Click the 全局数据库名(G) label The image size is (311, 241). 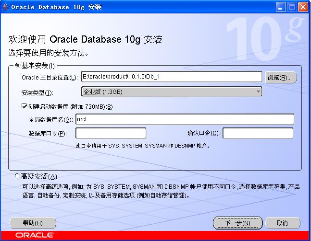pyautogui.click(x=51, y=120)
